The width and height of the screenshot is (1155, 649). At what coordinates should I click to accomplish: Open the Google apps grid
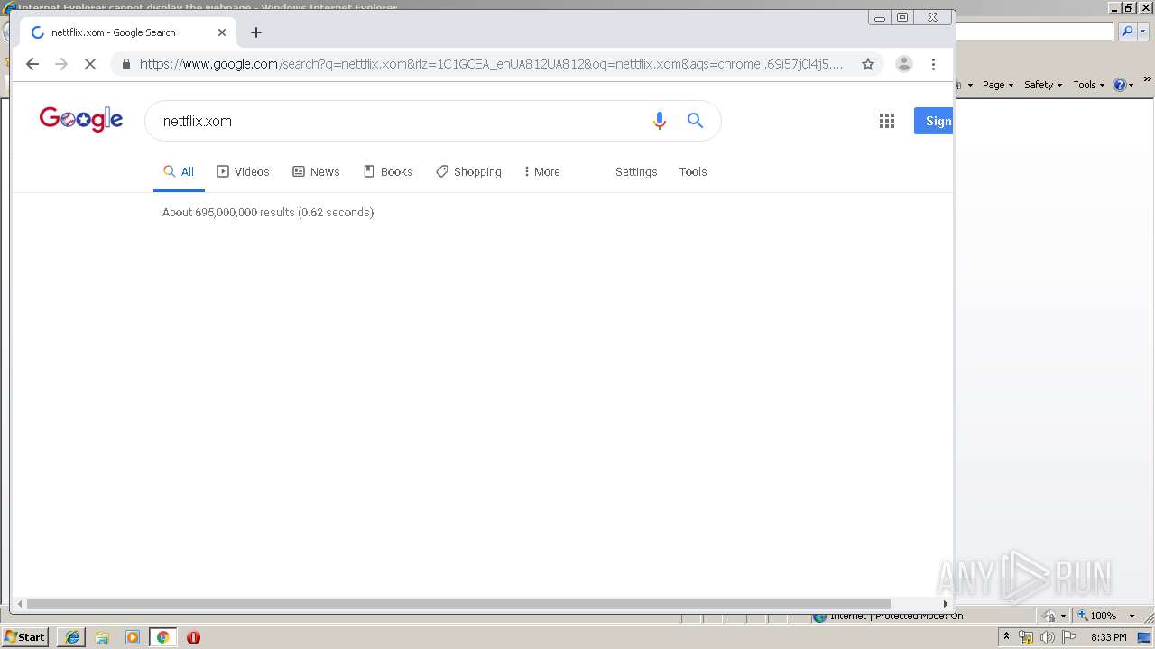click(887, 121)
